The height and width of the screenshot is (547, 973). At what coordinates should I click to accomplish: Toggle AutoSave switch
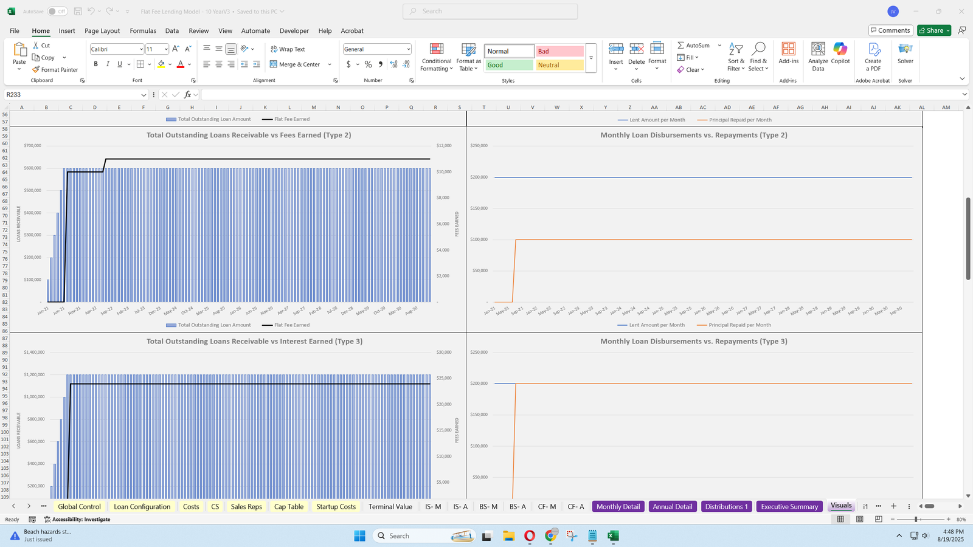pyautogui.click(x=57, y=12)
